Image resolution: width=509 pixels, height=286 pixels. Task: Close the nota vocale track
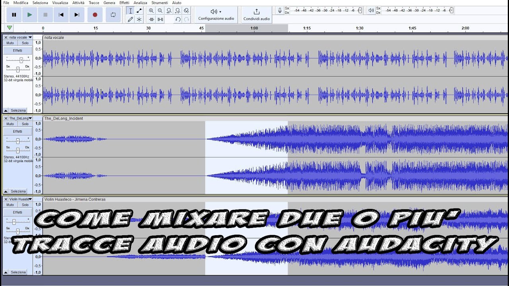[6, 37]
